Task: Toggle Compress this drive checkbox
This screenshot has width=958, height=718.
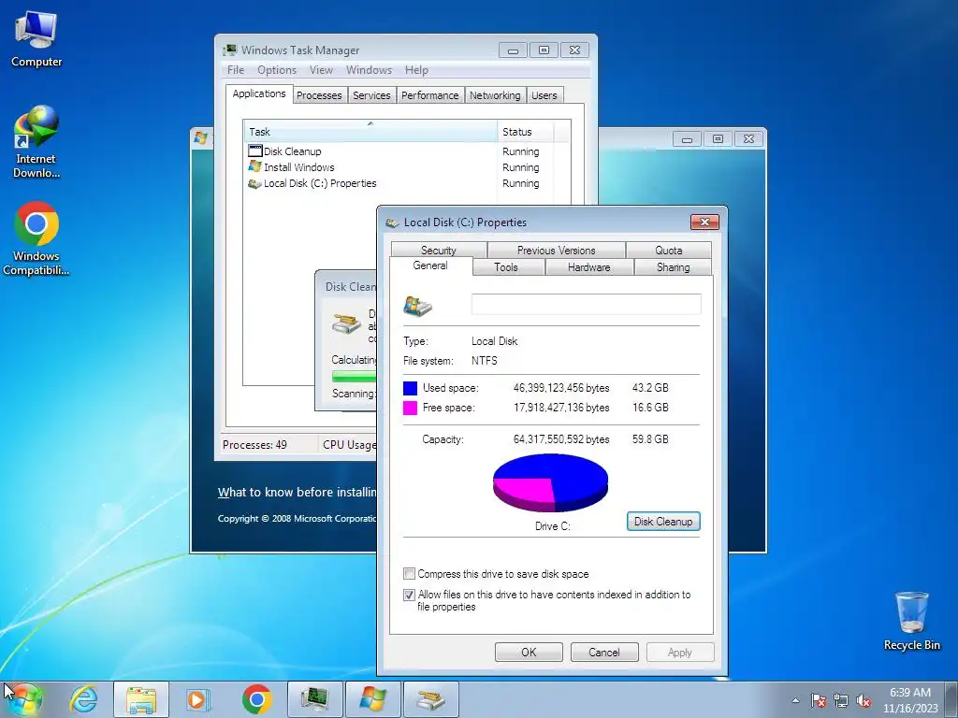Action: click(410, 574)
